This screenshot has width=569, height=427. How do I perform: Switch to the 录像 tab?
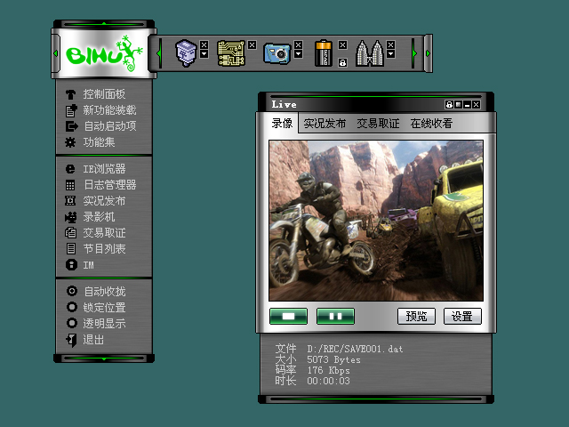point(282,124)
